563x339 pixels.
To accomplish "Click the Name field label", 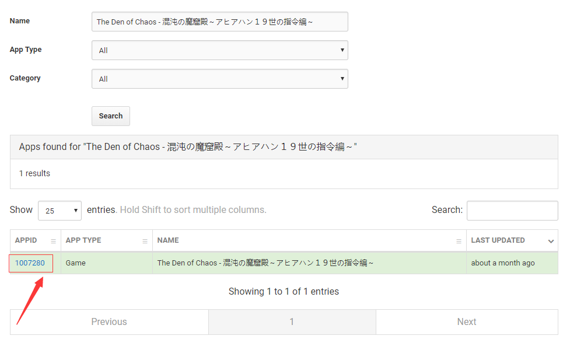I will click(x=20, y=21).
